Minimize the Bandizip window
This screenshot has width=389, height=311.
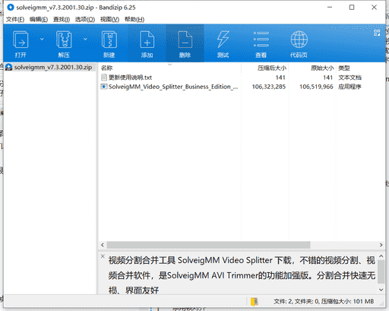click(x=330, y=8)
